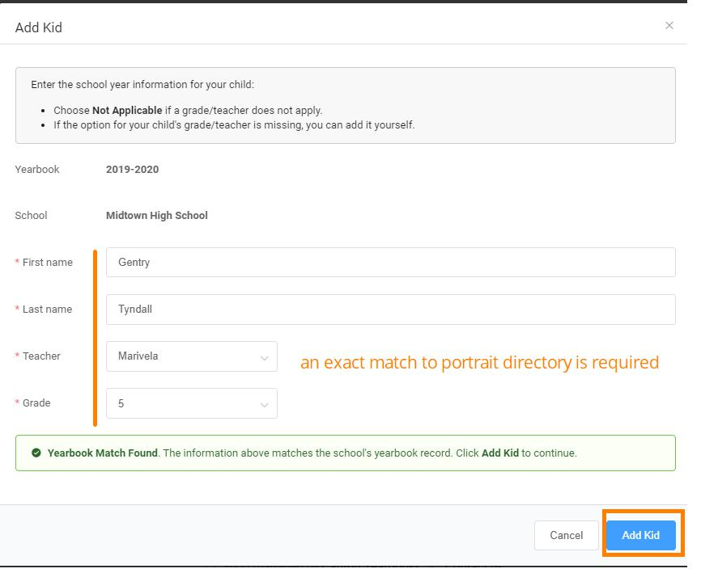Select the yearbook value 2019-2020

pos(132,169)
